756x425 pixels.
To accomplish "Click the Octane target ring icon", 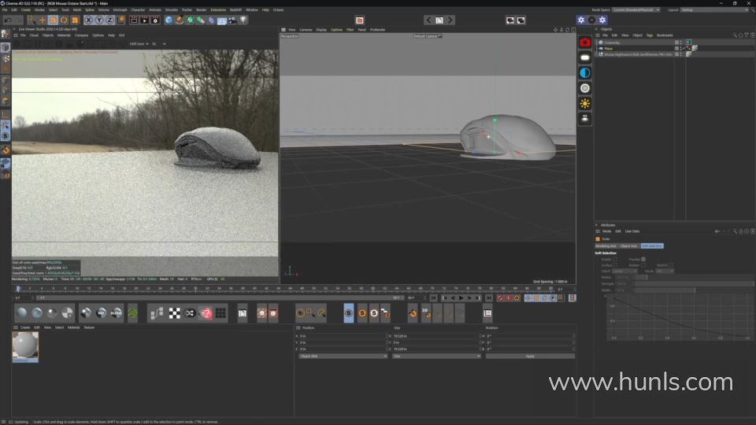I will pos(585,88).
